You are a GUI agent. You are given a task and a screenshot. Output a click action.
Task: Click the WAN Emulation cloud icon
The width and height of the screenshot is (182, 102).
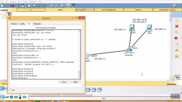tap(24, 97)
